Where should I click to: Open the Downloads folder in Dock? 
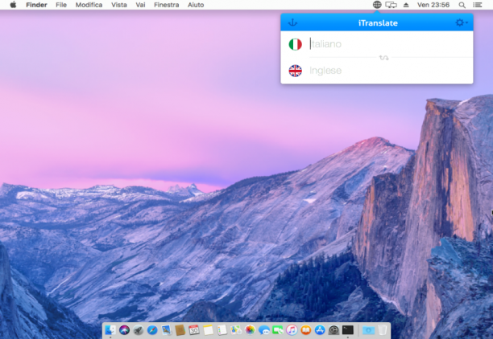click(x=368, y=330)
